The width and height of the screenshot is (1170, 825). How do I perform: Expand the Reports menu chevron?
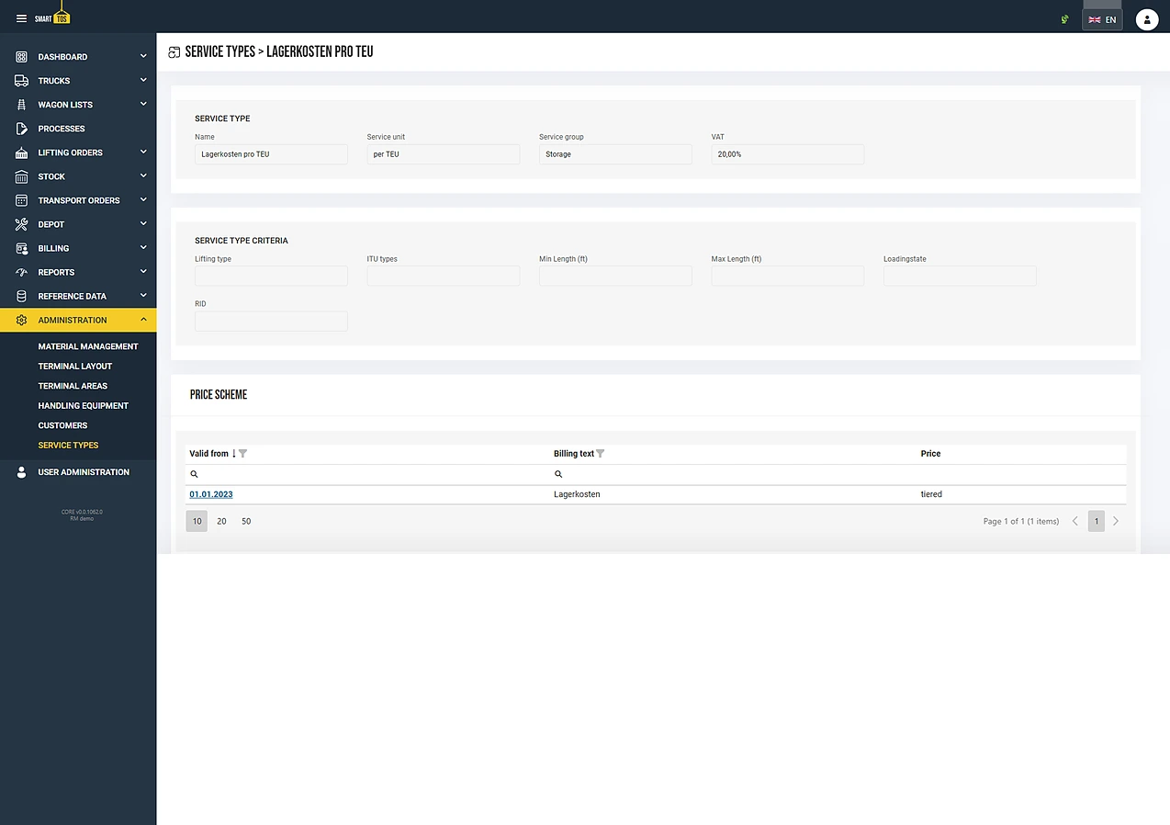(143, 271)
